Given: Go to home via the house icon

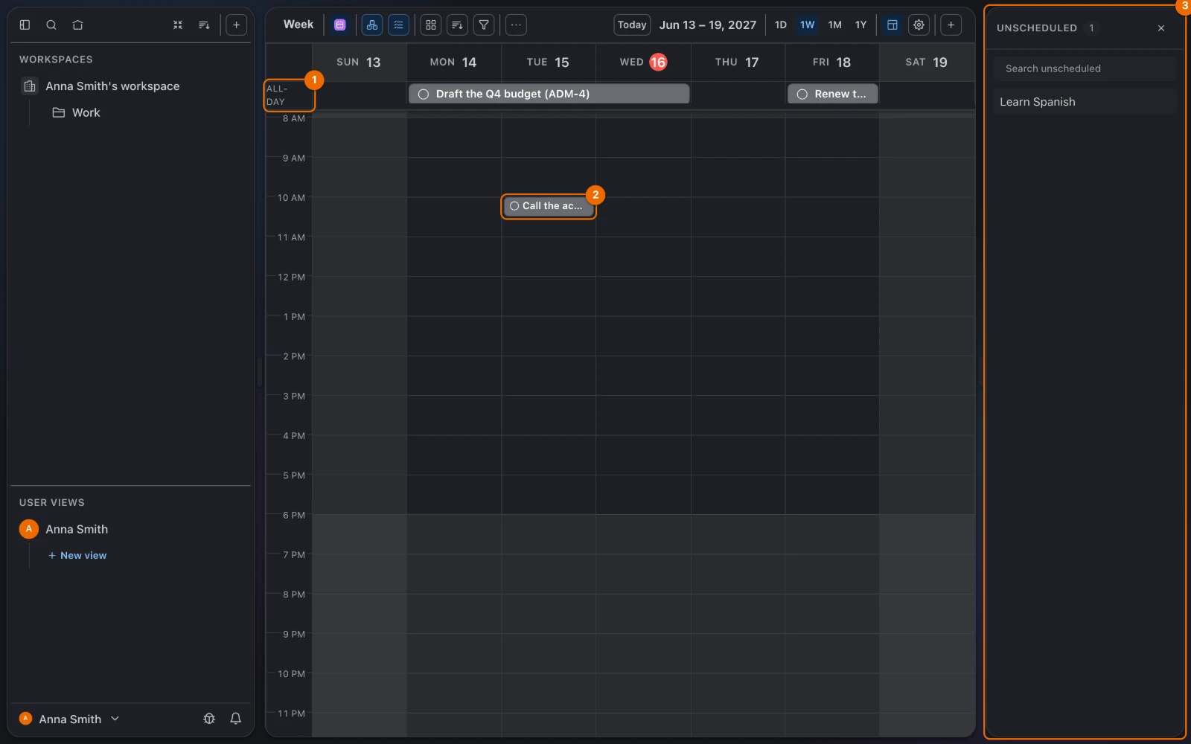Looking at the screenshot, I should [x=77, y=25].
